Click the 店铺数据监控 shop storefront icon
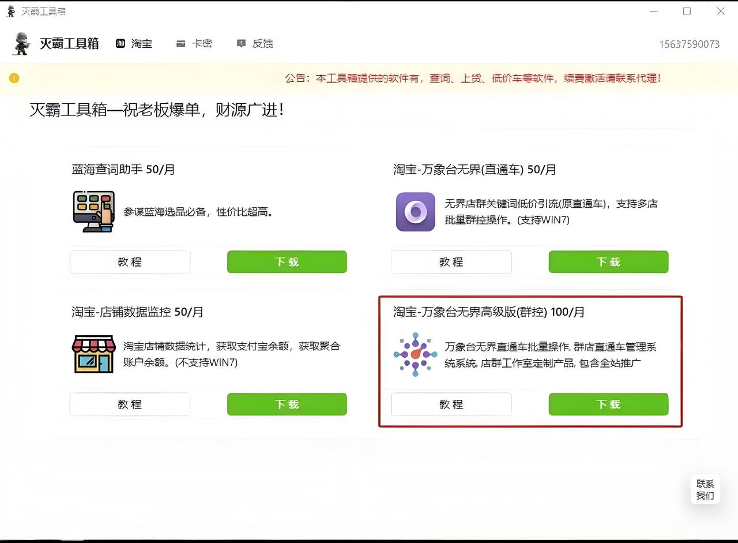The width and height of the screenshot is (738, 543). coord(93,354)
